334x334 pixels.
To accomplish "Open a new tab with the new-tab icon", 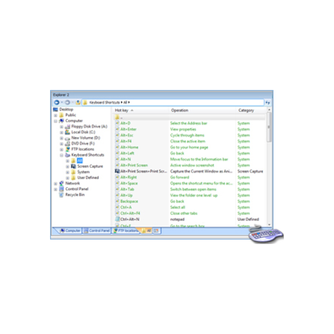I will 156,231.
